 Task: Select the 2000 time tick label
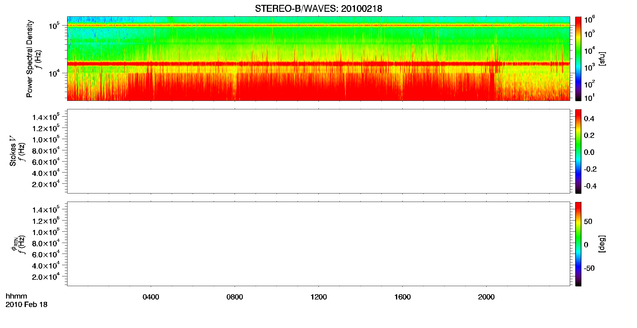point(486,297)
